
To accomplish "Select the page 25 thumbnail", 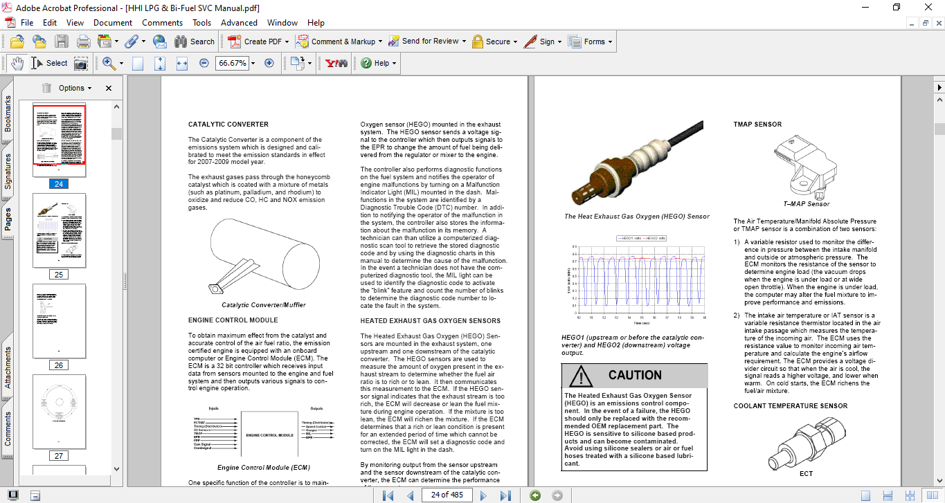I will [x=60, y=230].
